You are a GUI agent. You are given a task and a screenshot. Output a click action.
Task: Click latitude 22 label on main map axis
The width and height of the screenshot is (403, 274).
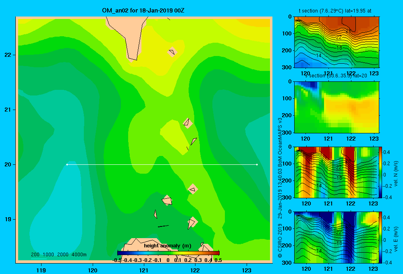click(8, 55)
